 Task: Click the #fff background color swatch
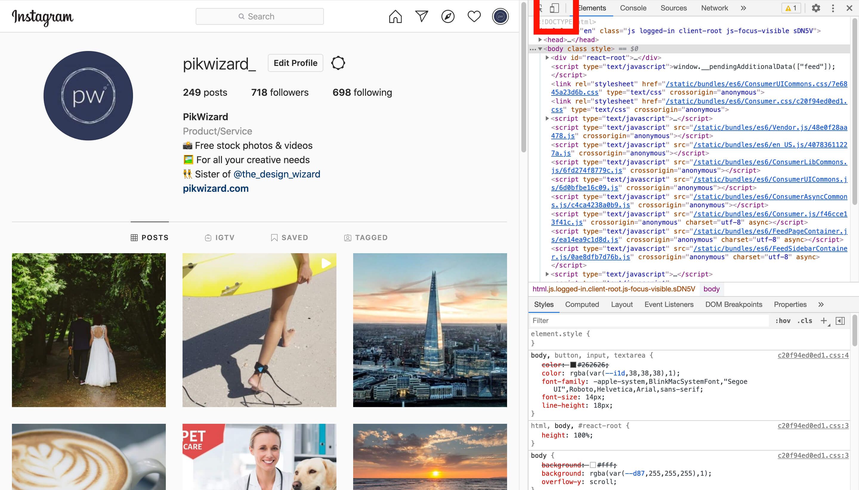[593, 465]
